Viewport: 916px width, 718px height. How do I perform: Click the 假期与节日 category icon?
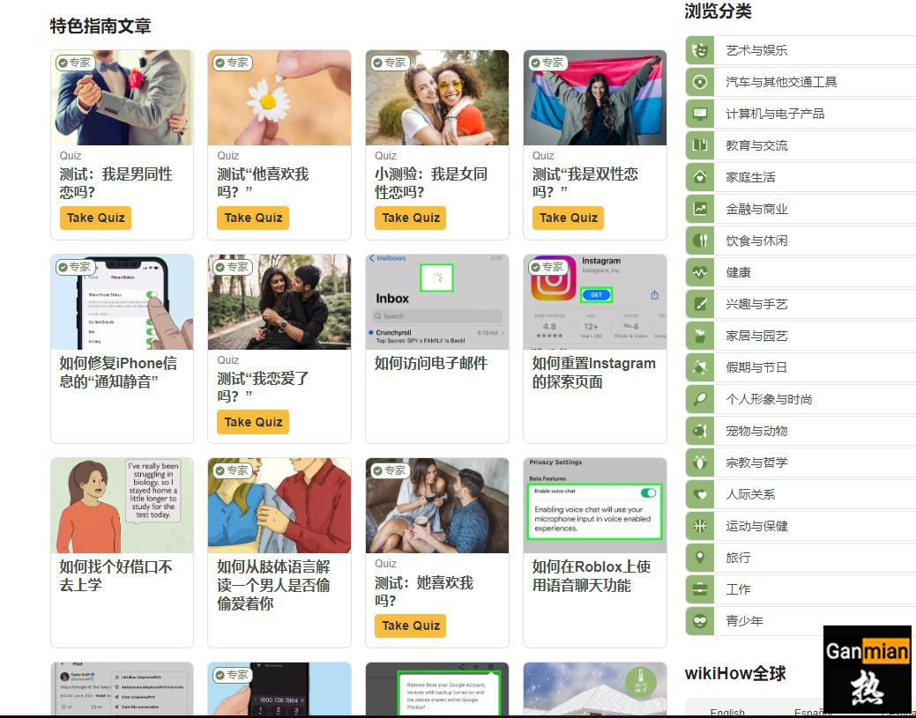coord(700,367)
